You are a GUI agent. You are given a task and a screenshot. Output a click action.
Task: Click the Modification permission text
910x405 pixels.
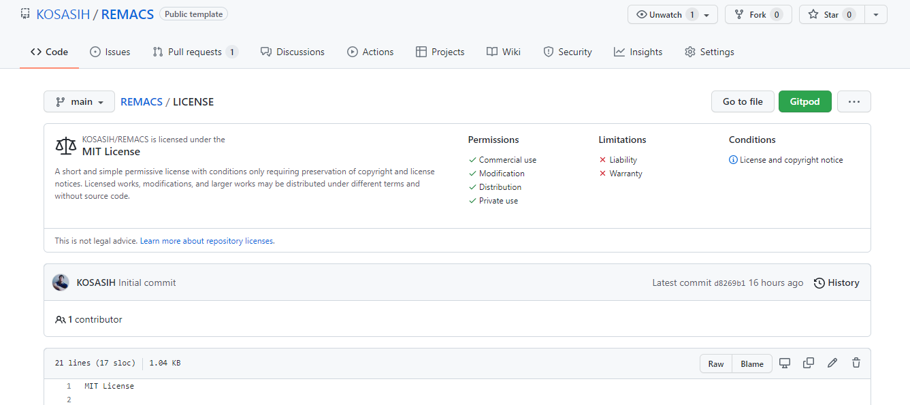click(502, 174)
